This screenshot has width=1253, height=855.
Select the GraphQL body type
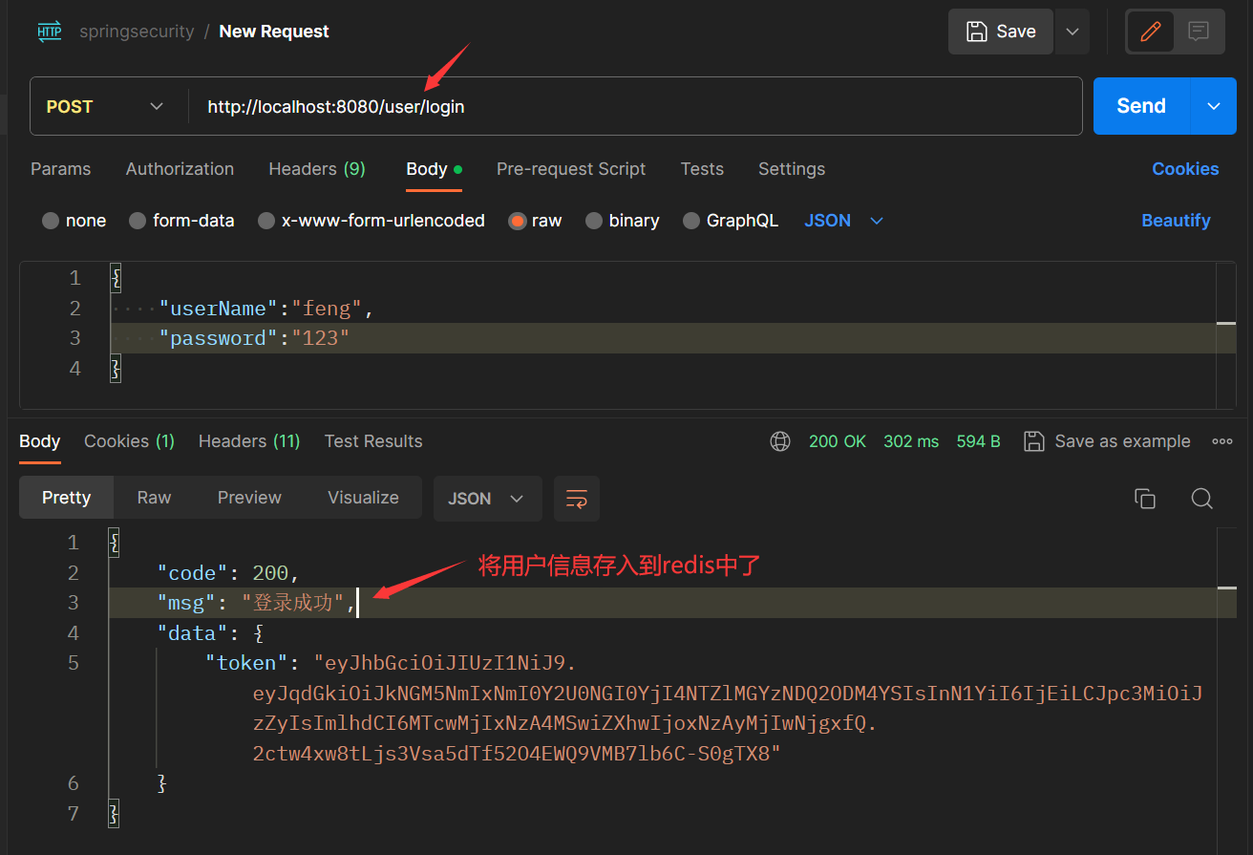click(x=731, y=221)
